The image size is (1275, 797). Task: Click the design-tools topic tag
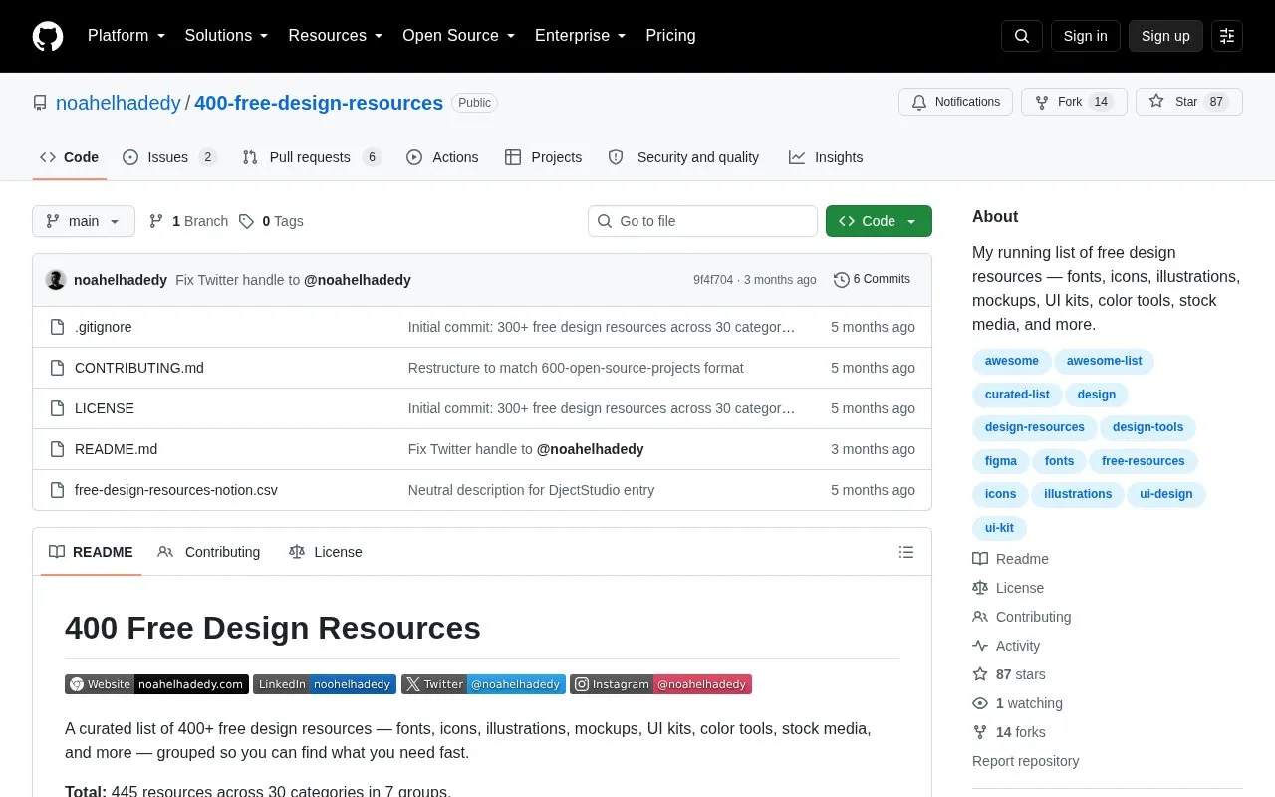pos(1147,427)
